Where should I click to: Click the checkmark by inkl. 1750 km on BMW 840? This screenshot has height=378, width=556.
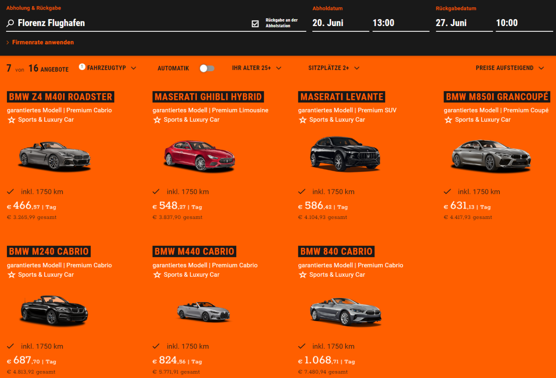pos(301,346)
